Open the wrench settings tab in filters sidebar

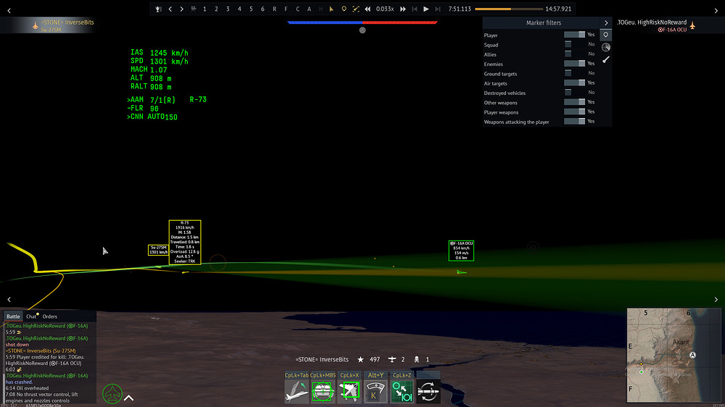tap(605, 59)
